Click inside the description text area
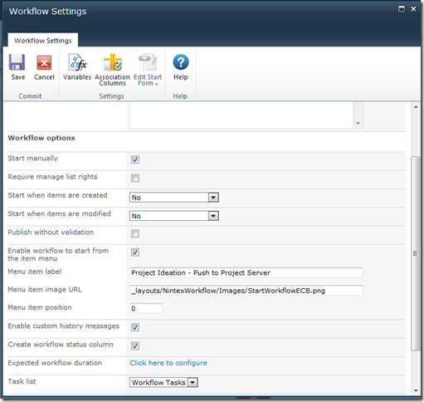 coord(241,115)
